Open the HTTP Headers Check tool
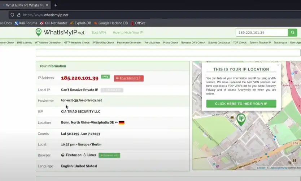Viewport: 301px width, 181px height. point(77,43)
